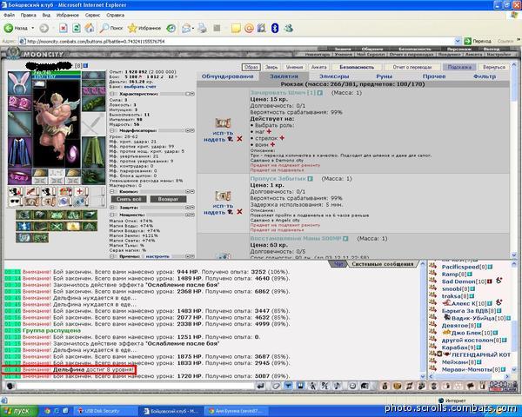Click in the chat message input field
The height and width of the screenshot is (417, 522).
point(135,386)
